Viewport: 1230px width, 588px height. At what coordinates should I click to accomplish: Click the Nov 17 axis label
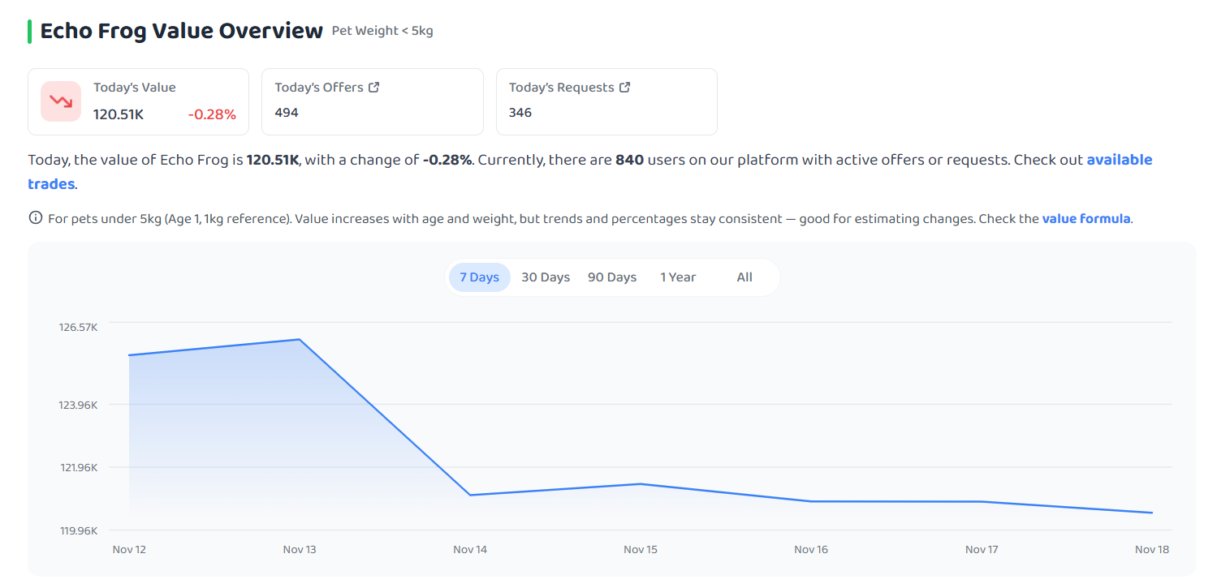(982, 550)
